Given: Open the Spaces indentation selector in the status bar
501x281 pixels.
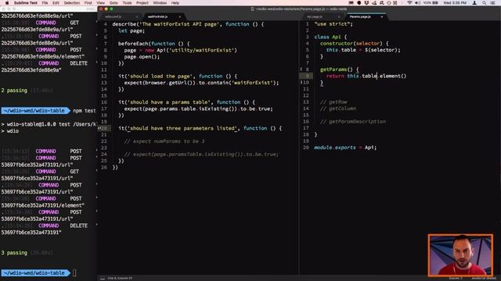Looking at the screenshot, I should pos(456,278).
